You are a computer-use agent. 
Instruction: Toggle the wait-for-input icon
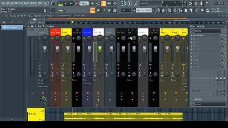tap(98, 3)
